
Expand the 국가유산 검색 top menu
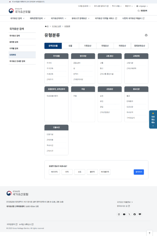pos(17,18)
